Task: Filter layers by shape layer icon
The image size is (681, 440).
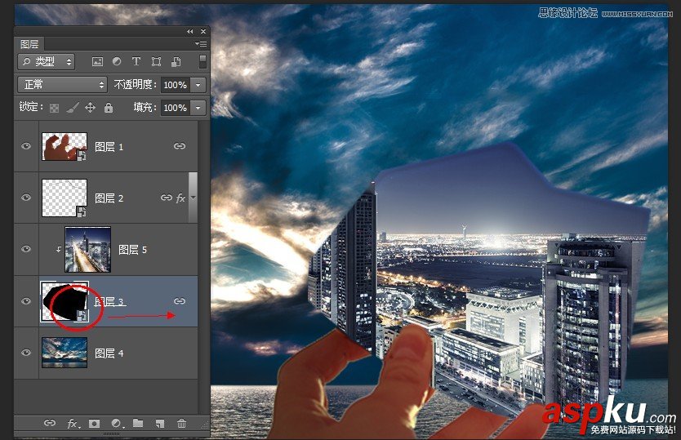Action: 156,62
